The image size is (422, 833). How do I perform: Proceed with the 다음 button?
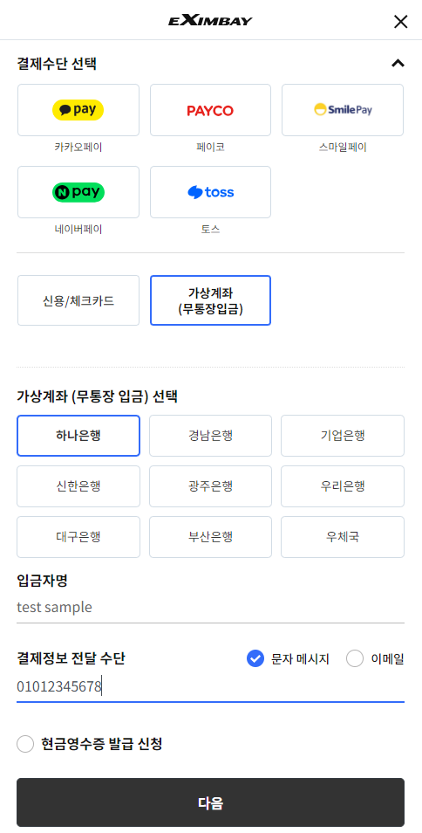tap(210, 802)
